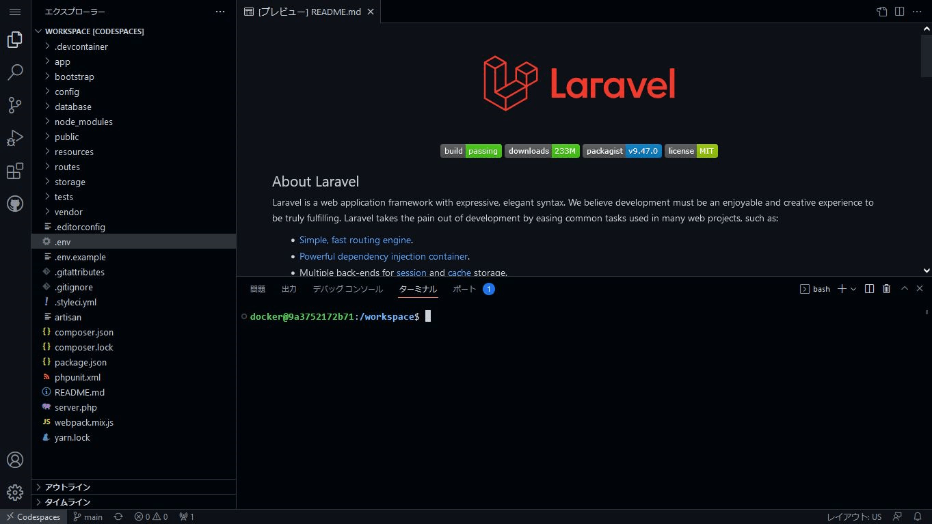Expand the タイムライン section
932x524 pixels.
(x=133, y=502)
